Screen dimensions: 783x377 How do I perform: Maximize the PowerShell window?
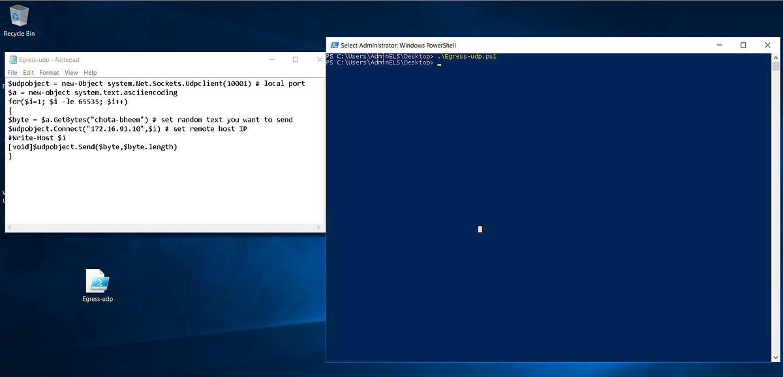pos(743,45)
